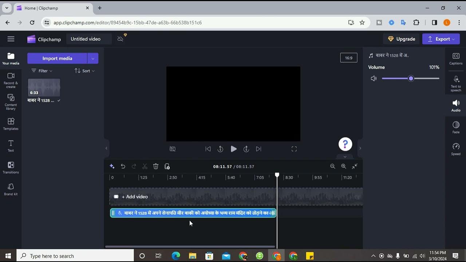
Task: Click the timeline playhead marker
Action: coord(277,175)
